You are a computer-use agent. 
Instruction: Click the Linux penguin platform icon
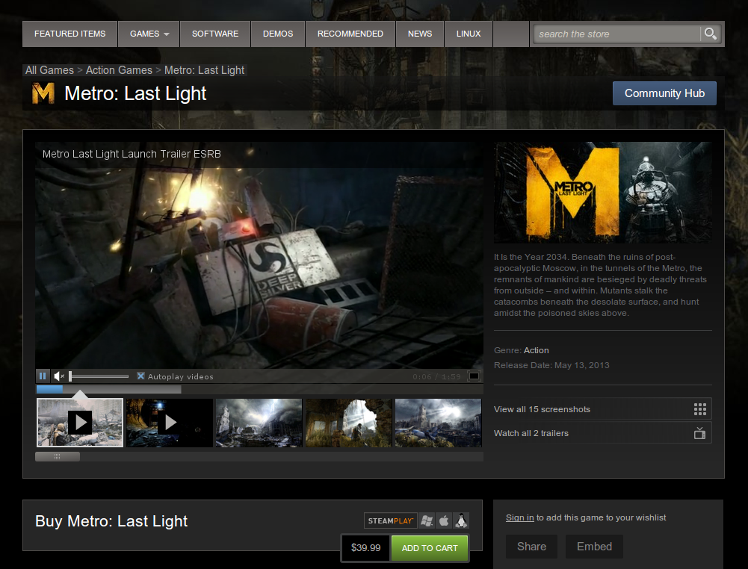click(461, 520)
